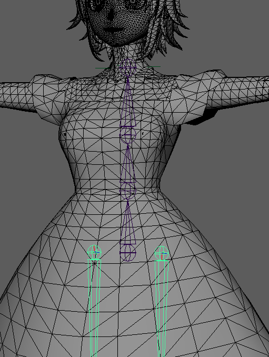Select the purple neck joint sphere
This screenshot has width=269, height=357.
128,67
